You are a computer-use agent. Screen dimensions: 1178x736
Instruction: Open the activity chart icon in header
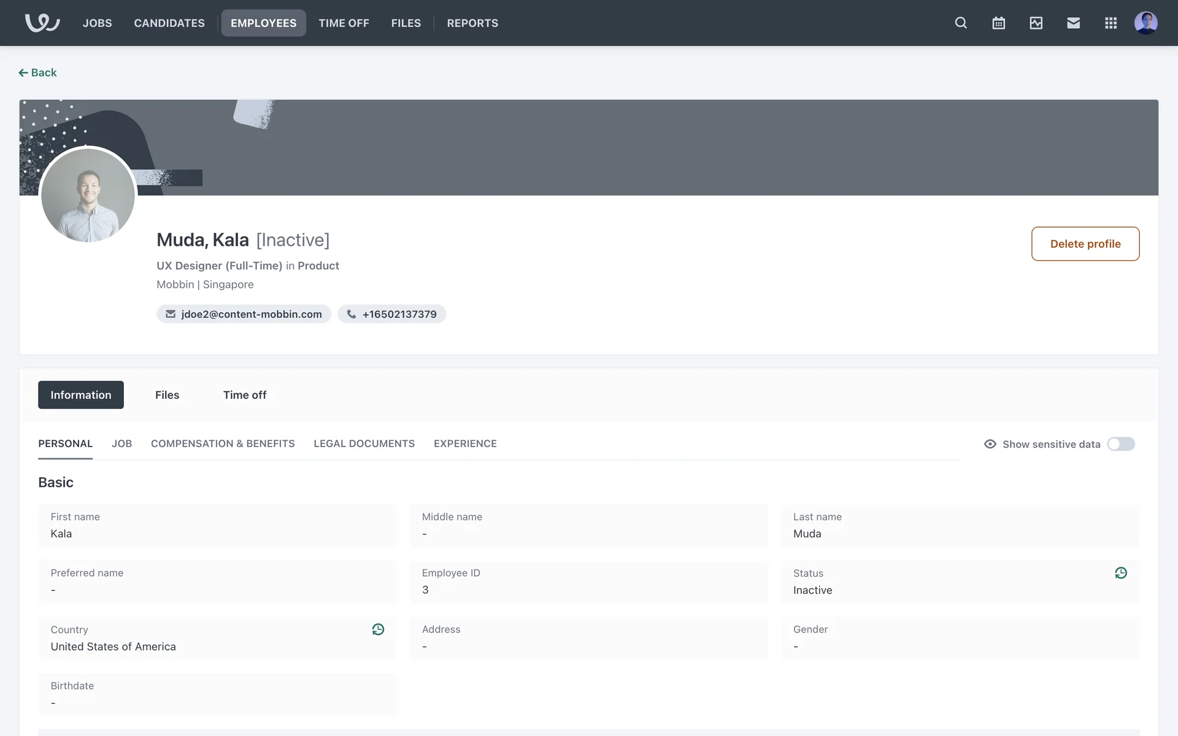click(1036, 23)
